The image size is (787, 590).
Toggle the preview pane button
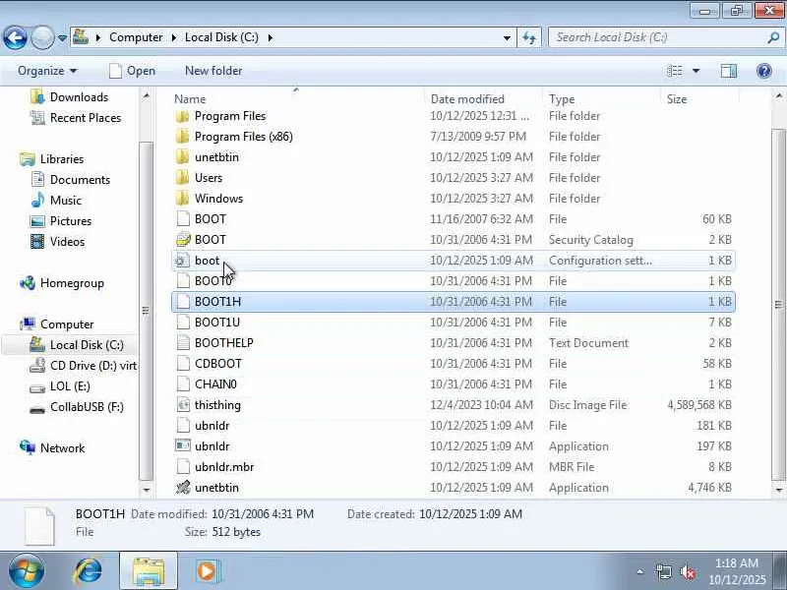pyautogui.click(x=728, y=71)
